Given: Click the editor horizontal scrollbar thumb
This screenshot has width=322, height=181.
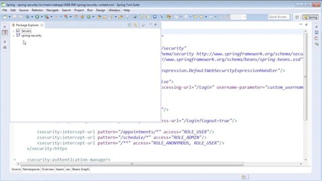Looking at the screenshot, I should pos(132,164).
